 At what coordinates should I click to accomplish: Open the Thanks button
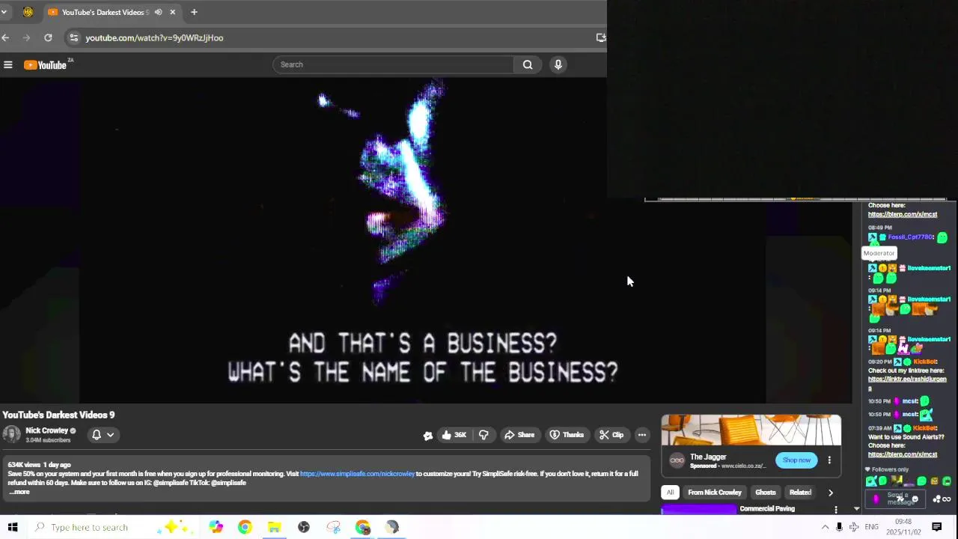click(x=567, y=435)
